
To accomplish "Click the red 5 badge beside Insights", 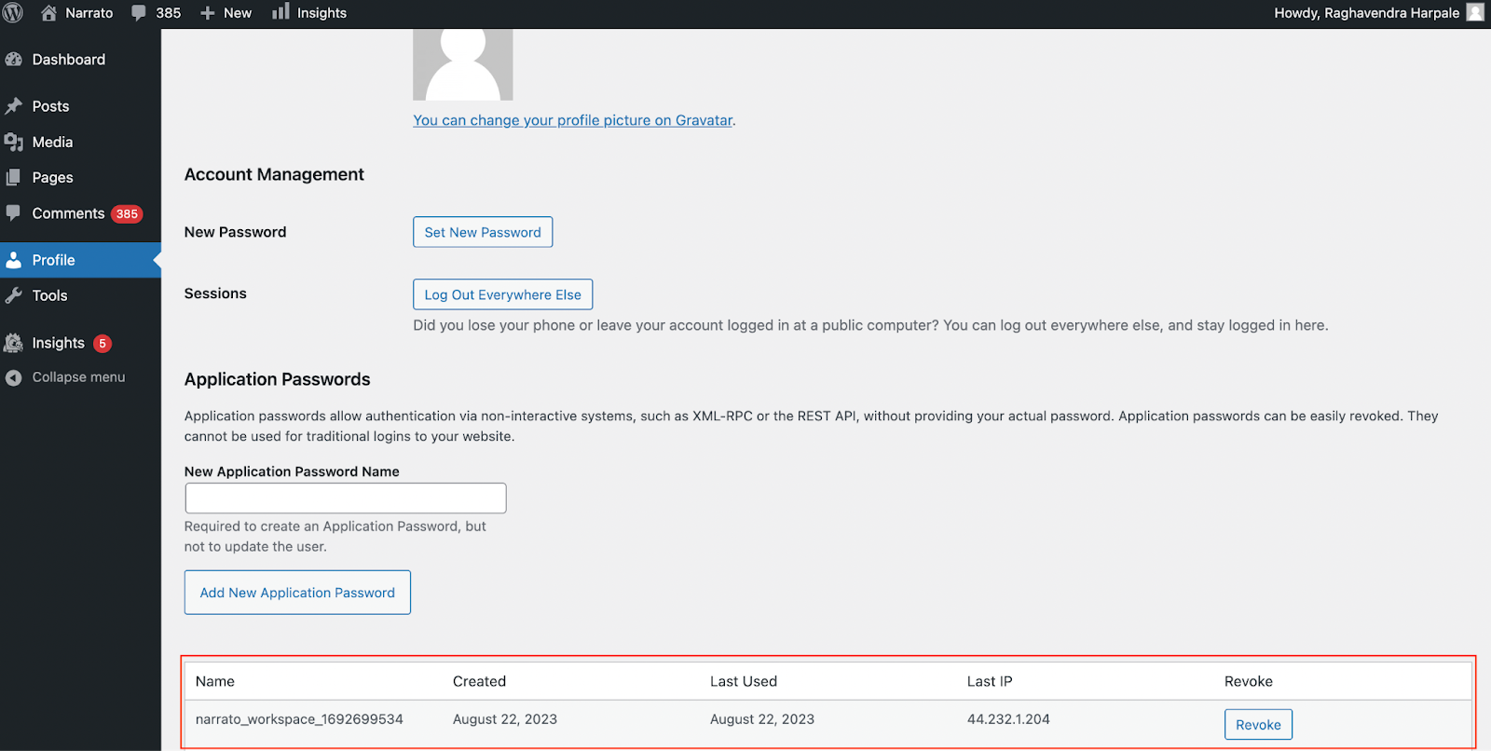I will coord(103,344).
